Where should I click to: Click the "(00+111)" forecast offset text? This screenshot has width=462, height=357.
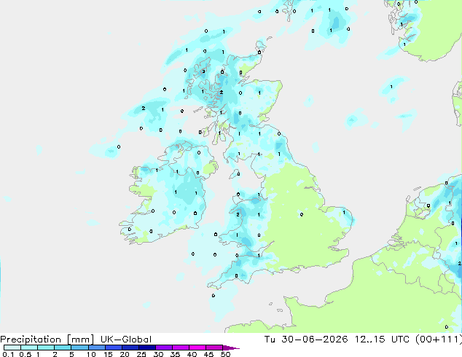pyautogui.click(x=439, y=340)
